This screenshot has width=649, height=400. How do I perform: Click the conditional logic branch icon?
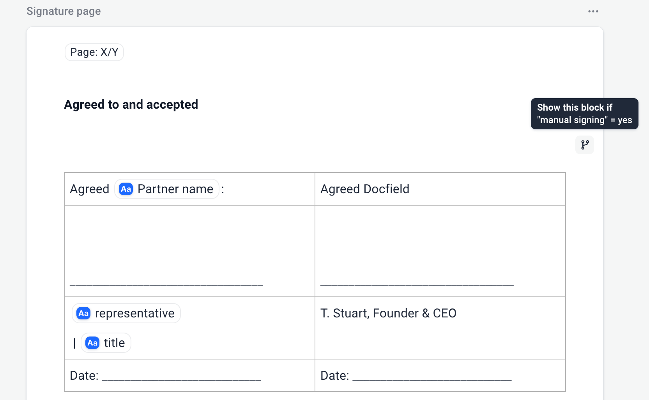coord(585,145)
